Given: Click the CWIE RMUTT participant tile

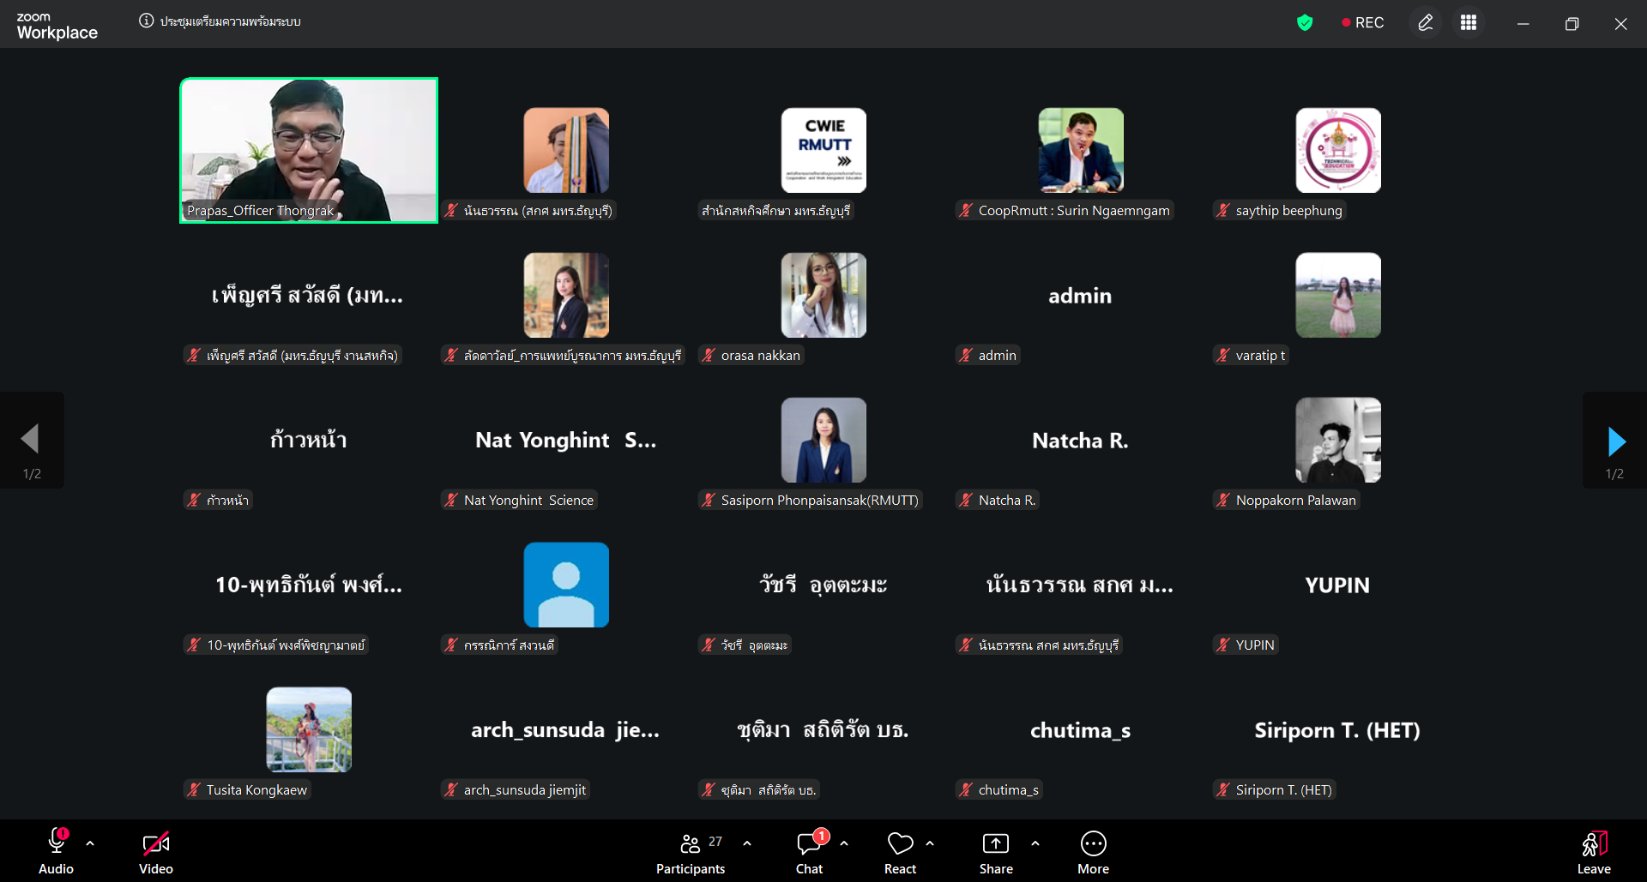Looking at the screenshot, I should 823,150.
